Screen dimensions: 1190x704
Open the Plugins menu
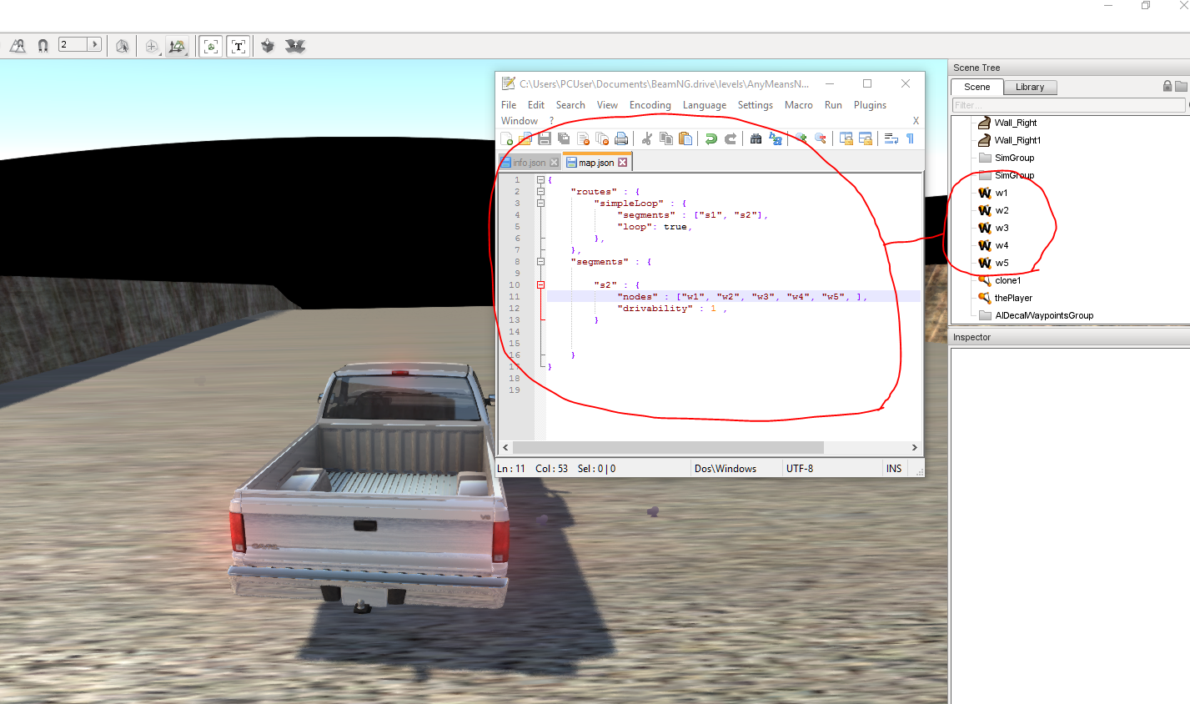tap(870, 105)
